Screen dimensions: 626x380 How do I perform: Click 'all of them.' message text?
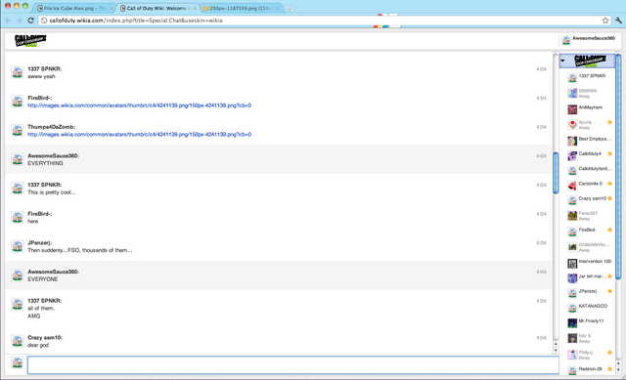pos(41,309)
